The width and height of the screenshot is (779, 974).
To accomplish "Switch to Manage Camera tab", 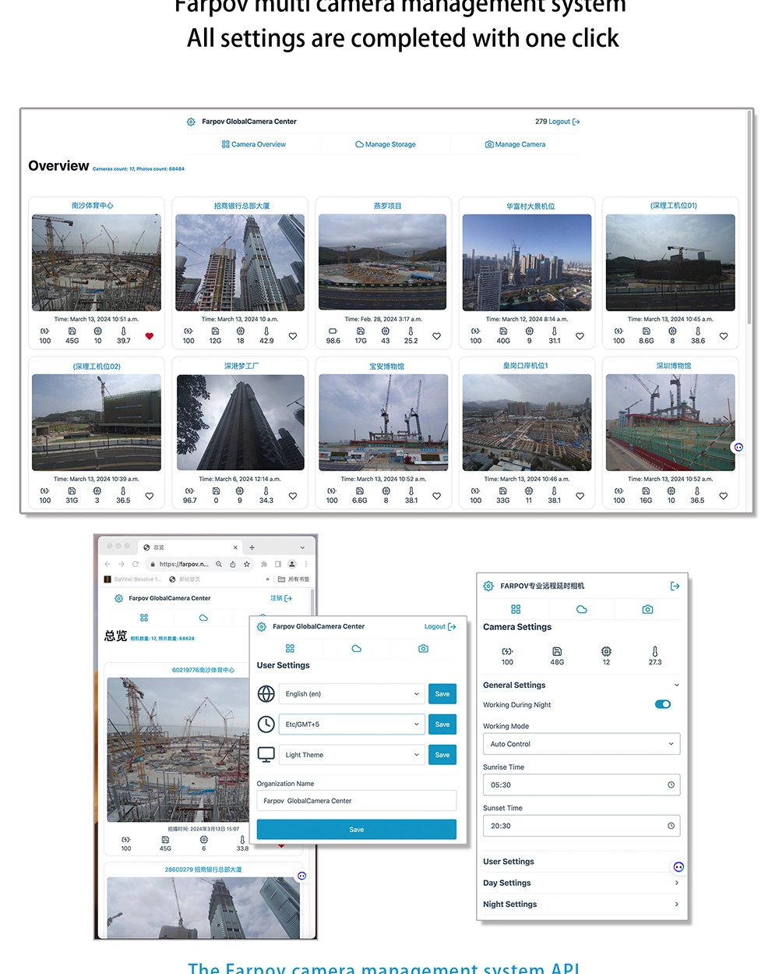I will 515,144.
